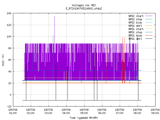Screen dimensions: 160x120
Task: Click the x-axis tick label 190706 08:00
Action: pos(137,111)
